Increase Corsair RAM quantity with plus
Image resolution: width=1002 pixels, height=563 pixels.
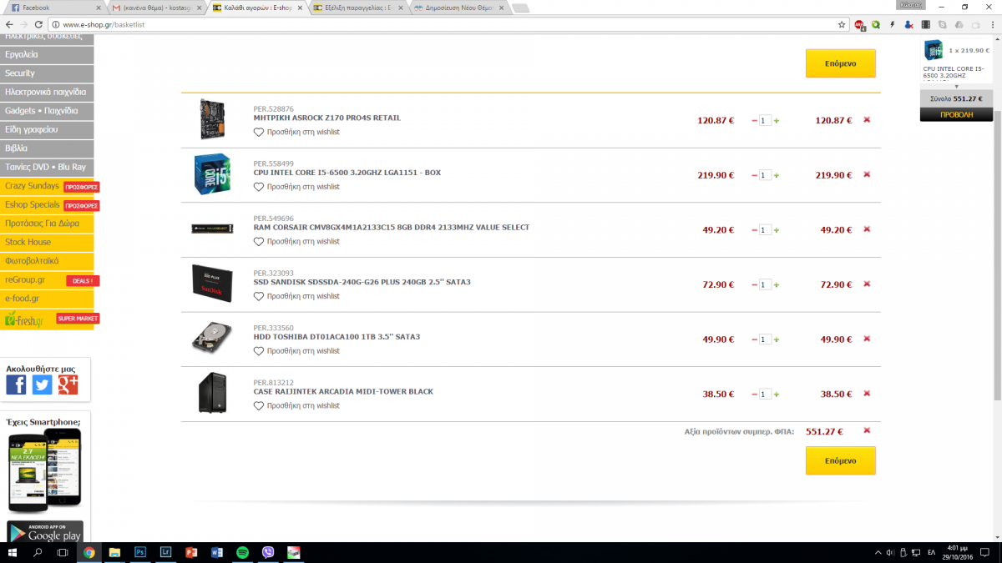pos(777,230)
